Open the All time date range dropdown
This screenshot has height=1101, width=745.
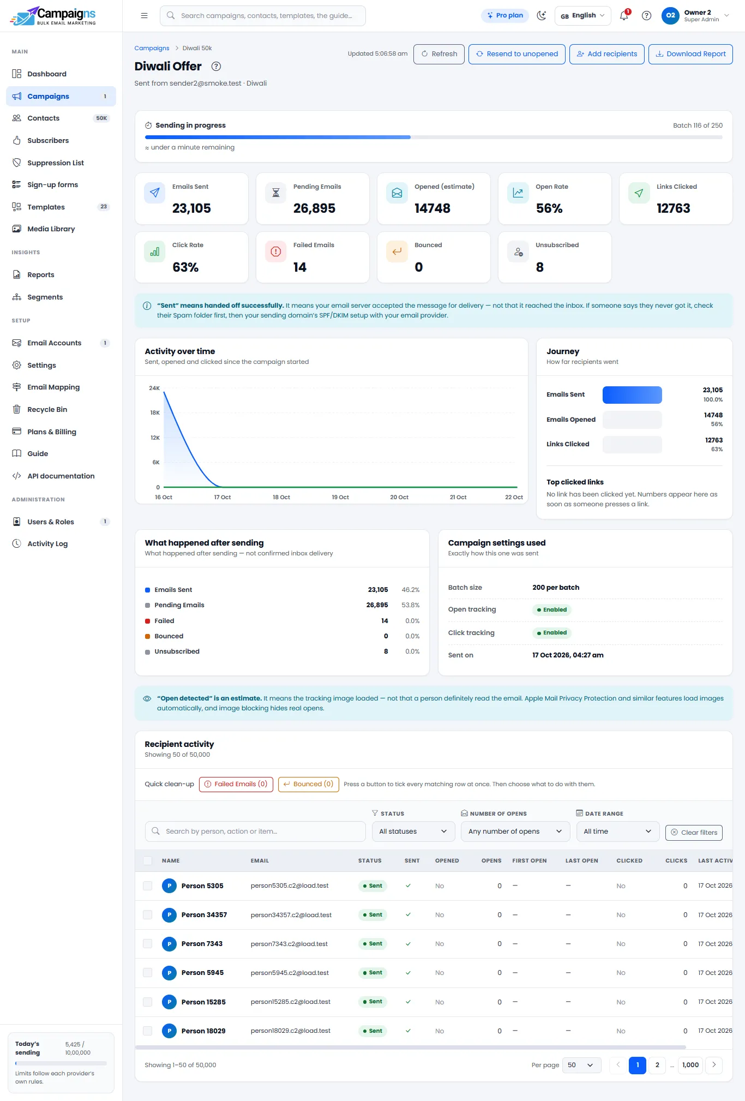618,831
